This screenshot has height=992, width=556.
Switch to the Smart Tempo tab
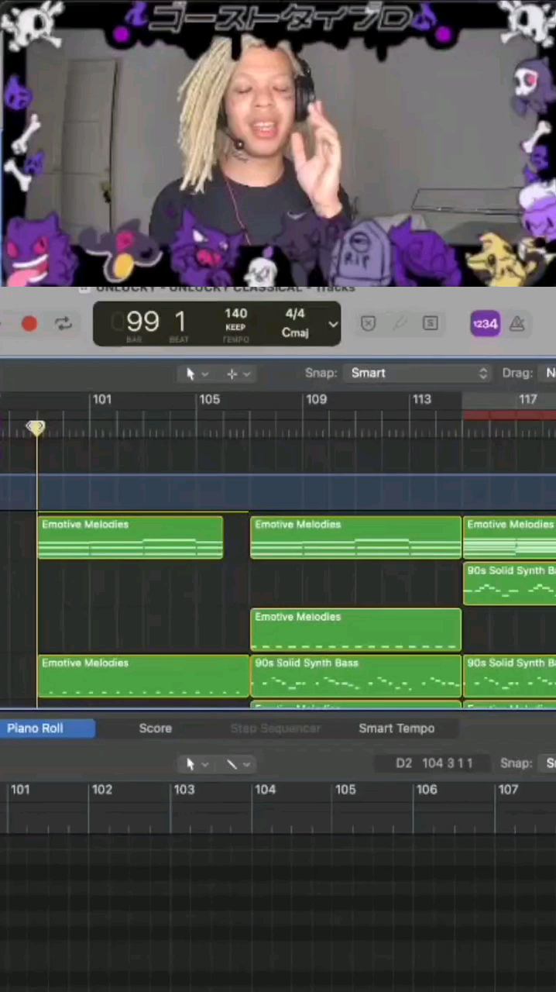(x=396, y=728)
